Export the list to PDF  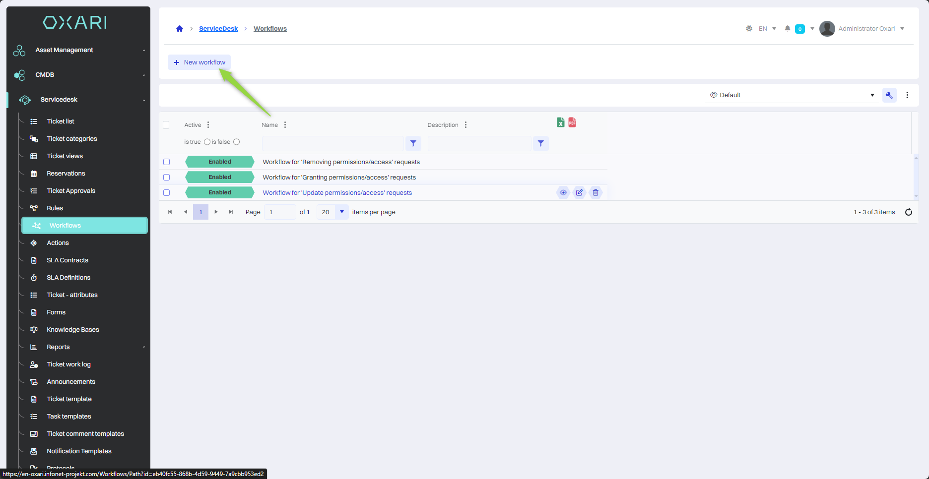(x=572, y=122)
